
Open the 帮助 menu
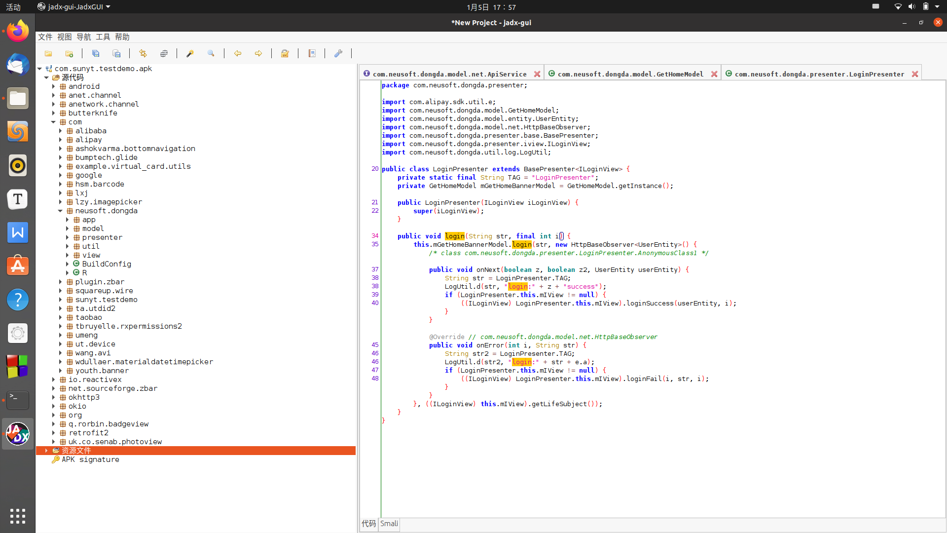122,37
